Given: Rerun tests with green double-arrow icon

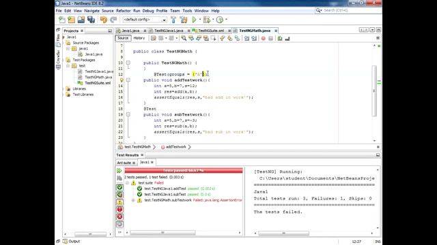Looking at the screenshot, I should [x=119, y=171].
